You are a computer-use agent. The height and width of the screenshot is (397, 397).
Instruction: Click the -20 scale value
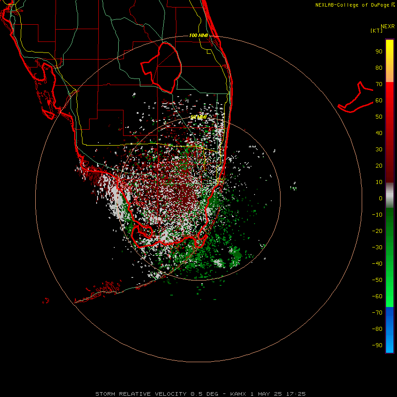tap(377, 231)
